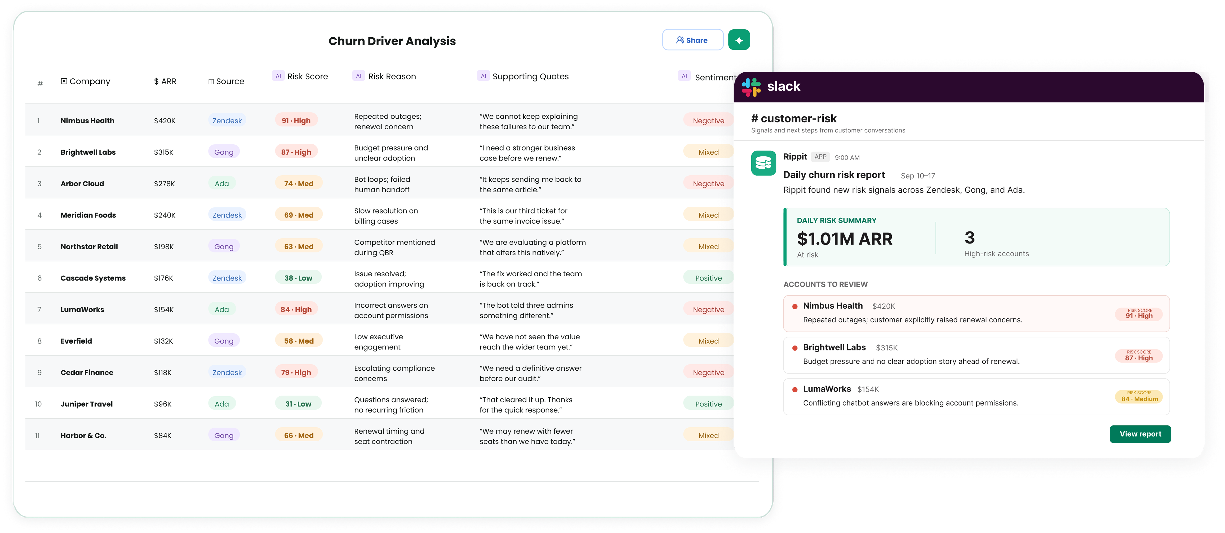Image resolution: width=1225 pixels, height=533 pixels.
Task: Select the $154K ARR cell in table
Action: (163, 309)
